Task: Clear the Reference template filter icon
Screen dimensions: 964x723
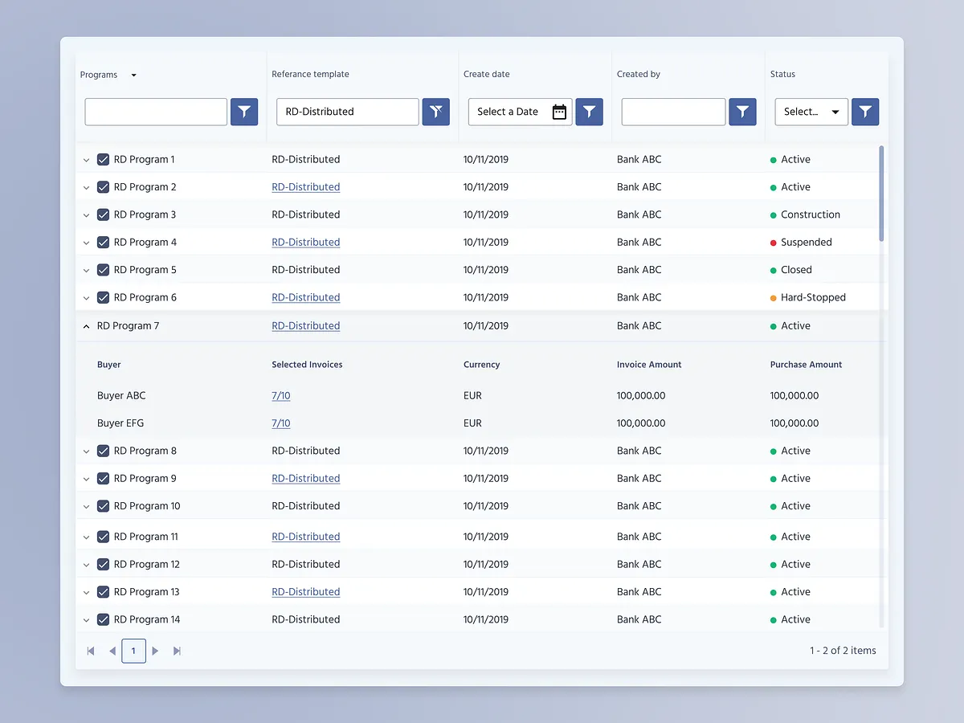Action: [x=436, y=112]
